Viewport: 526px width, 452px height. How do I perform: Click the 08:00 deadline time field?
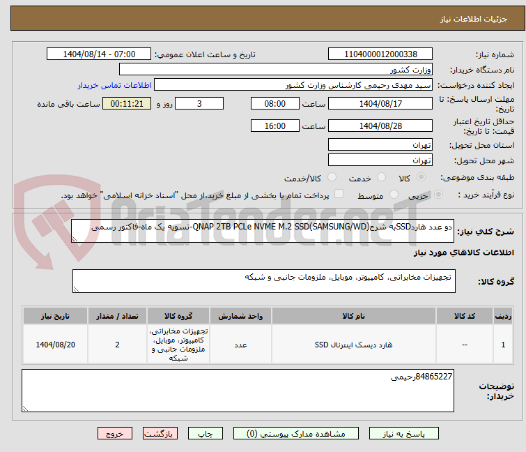pos(275,103)
